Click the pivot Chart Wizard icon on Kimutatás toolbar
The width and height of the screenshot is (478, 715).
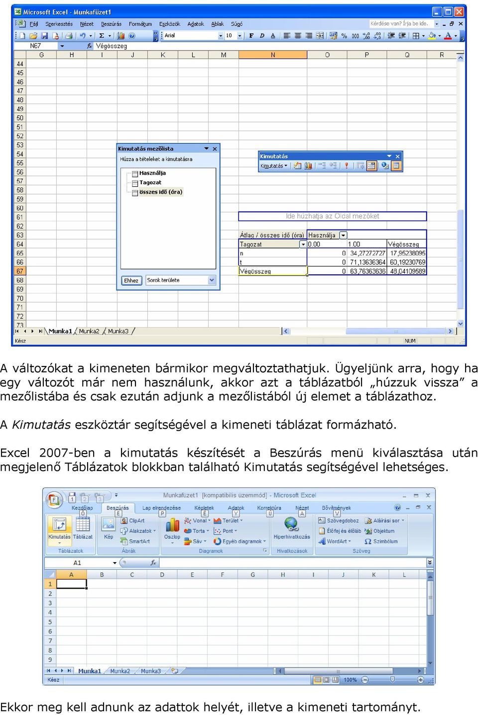[x=308, y=166]
